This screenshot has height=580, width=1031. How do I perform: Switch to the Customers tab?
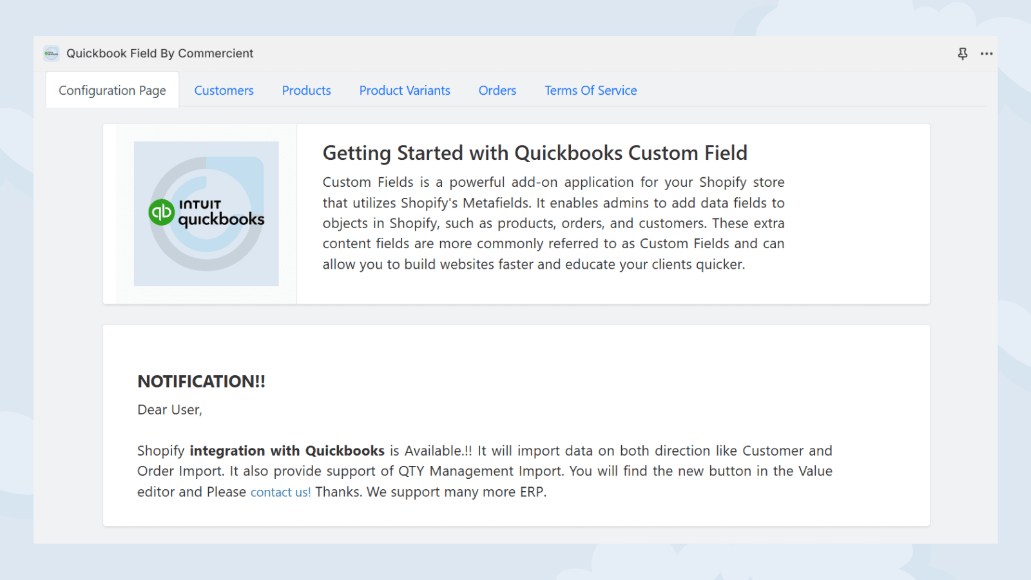pyautogui.click(x=224, y=90)
